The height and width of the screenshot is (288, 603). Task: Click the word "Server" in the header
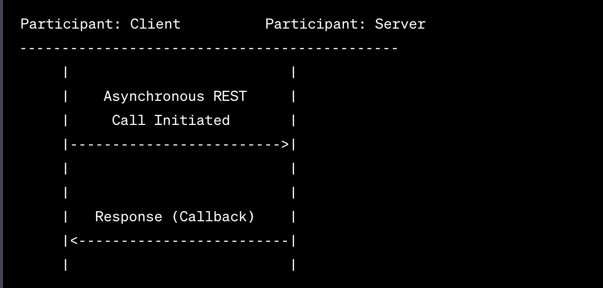point(400,24)
